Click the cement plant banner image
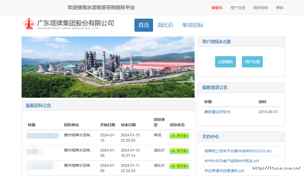Viewport: 304px width, 176px height. [x=108, y=67]
